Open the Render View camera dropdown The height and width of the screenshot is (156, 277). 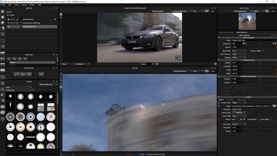pyautogui.click(x=162, y=11)
